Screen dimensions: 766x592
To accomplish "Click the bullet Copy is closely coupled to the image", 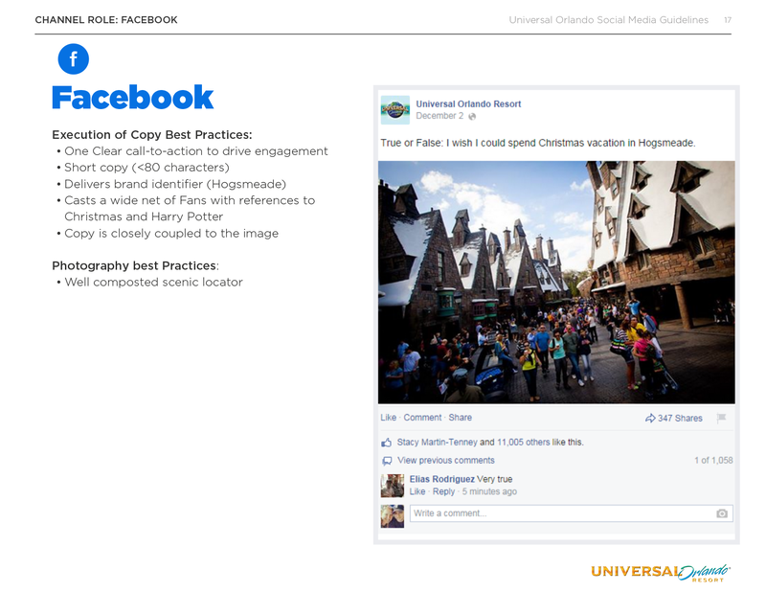I will 171,233.
